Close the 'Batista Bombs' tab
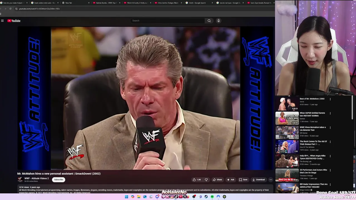The height and width of the screenshot is (200, 356). coord(120,3)
